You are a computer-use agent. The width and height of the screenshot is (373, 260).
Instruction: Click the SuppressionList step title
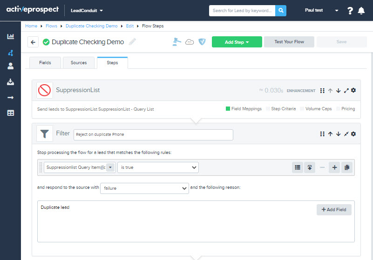pos(78,90)
